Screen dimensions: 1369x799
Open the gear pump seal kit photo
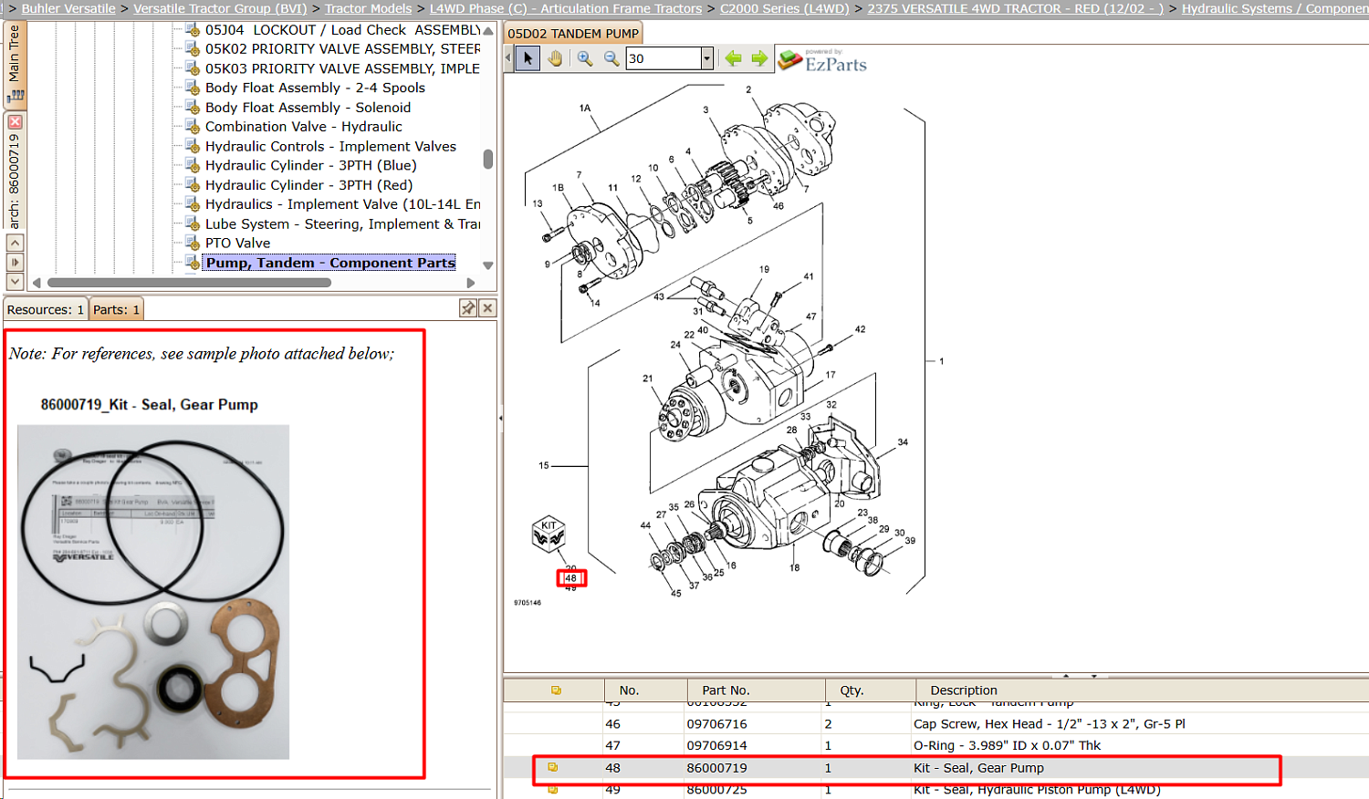(153, 592)
